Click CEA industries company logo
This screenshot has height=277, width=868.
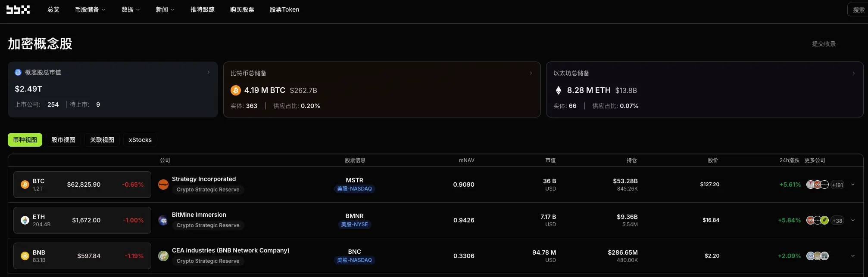tap(163, 256)
